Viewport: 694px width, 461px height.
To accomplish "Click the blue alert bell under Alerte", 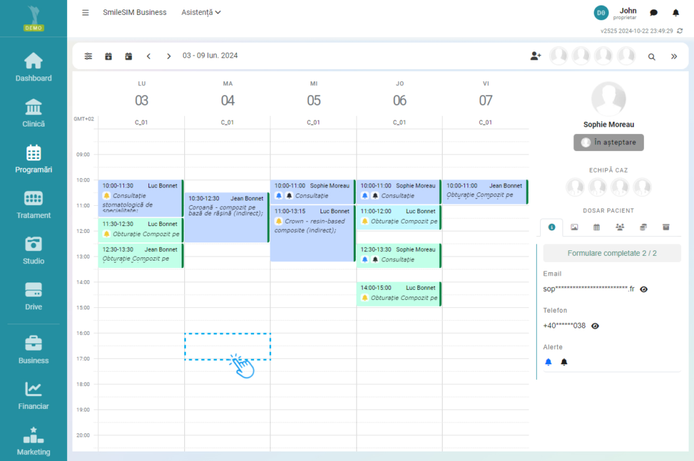I will (548, 362).
